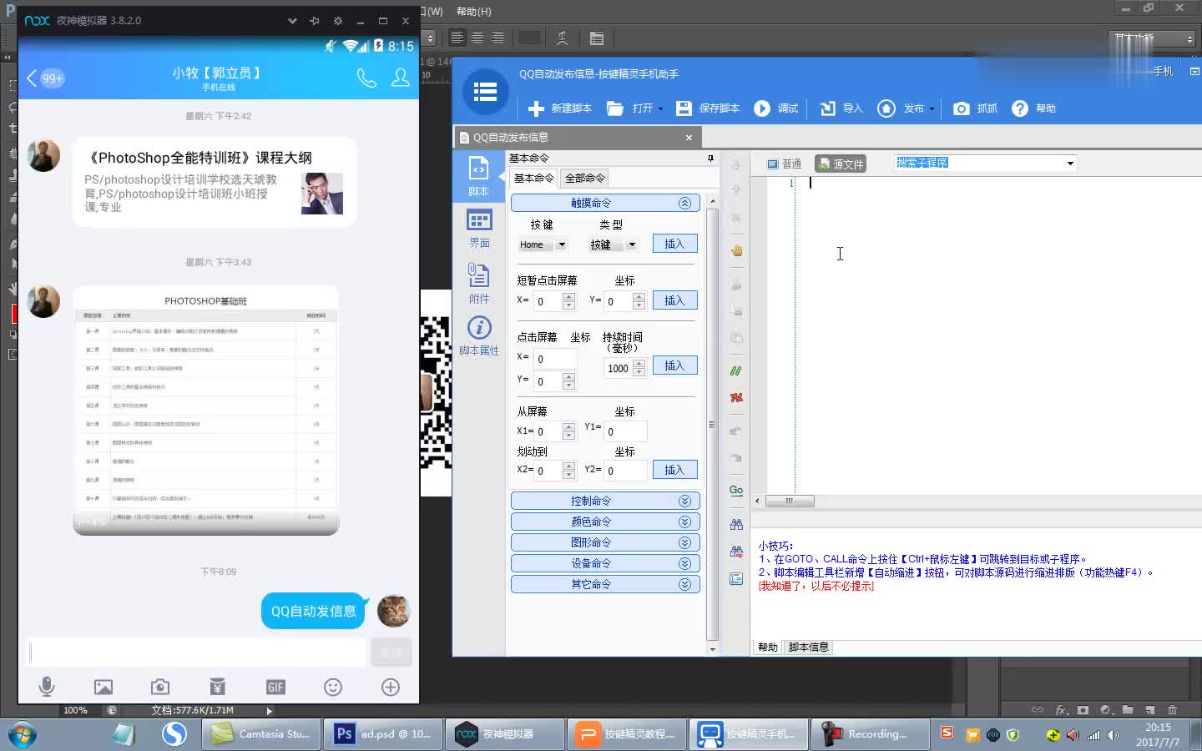Tap the plus more-options icon in QQ
The height and width of the screenshot is (751, 1202).
click(x=391, y=687)
